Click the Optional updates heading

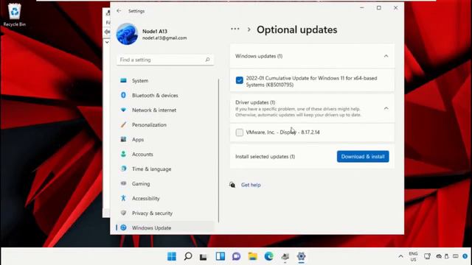[296, 29]
